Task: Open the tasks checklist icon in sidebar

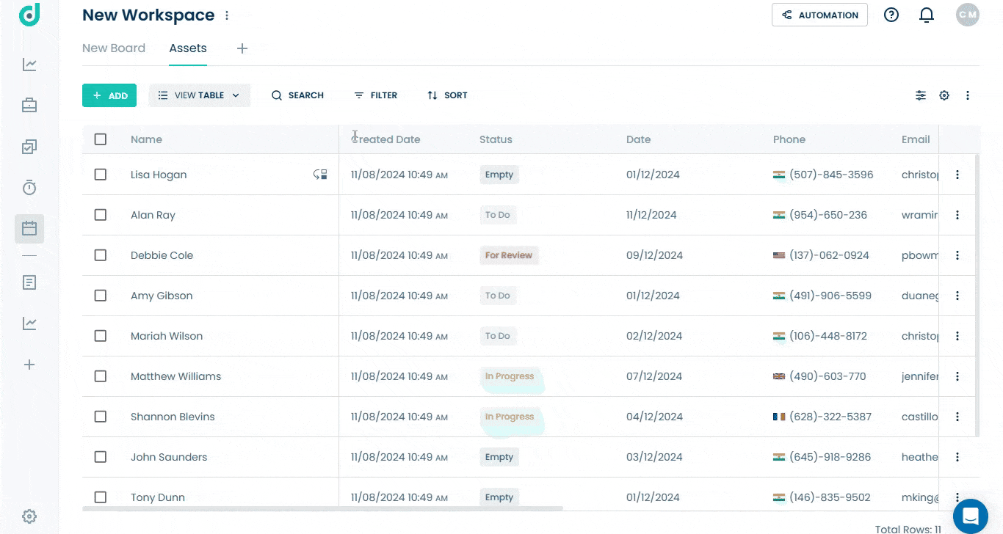Action: tap(29, 147)
